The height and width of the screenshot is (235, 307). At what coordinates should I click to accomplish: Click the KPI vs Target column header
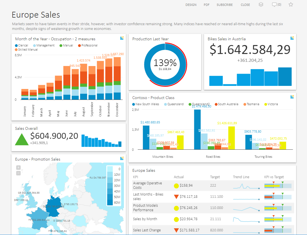pyautogui.click(x=274, y=177)
